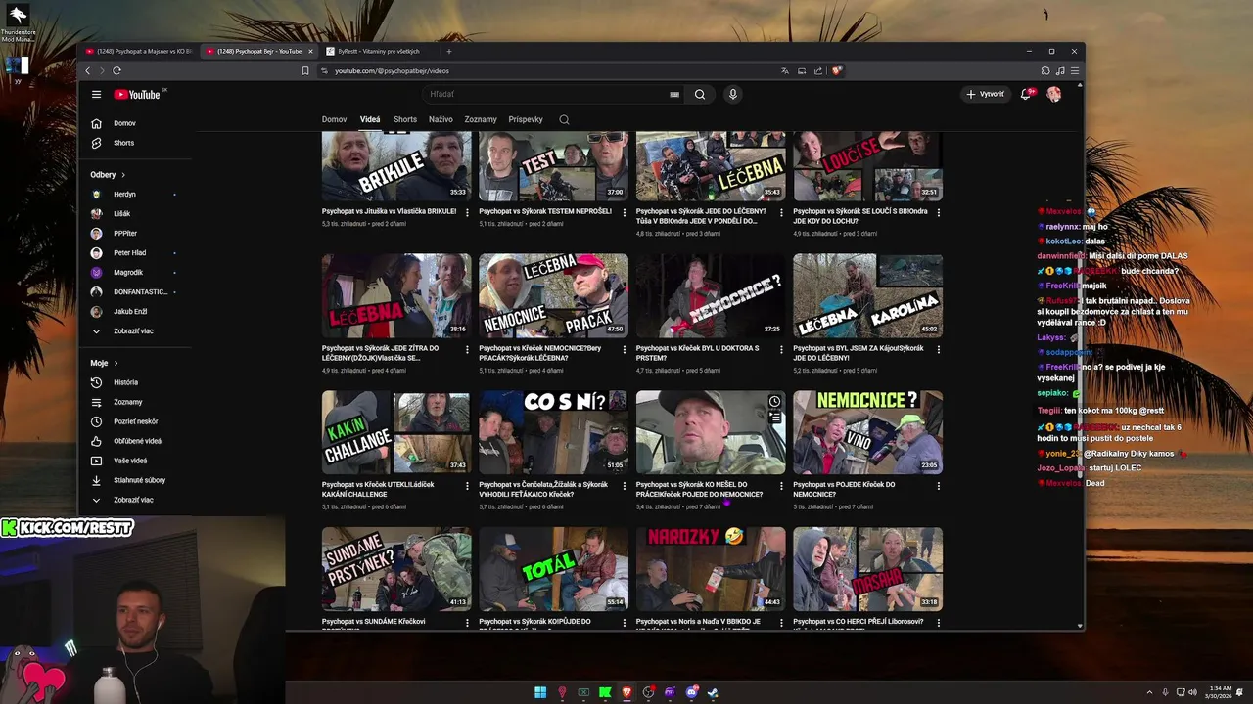Open Windows Start menu
Screen dimensions: 1253x704
coord(540,692)
